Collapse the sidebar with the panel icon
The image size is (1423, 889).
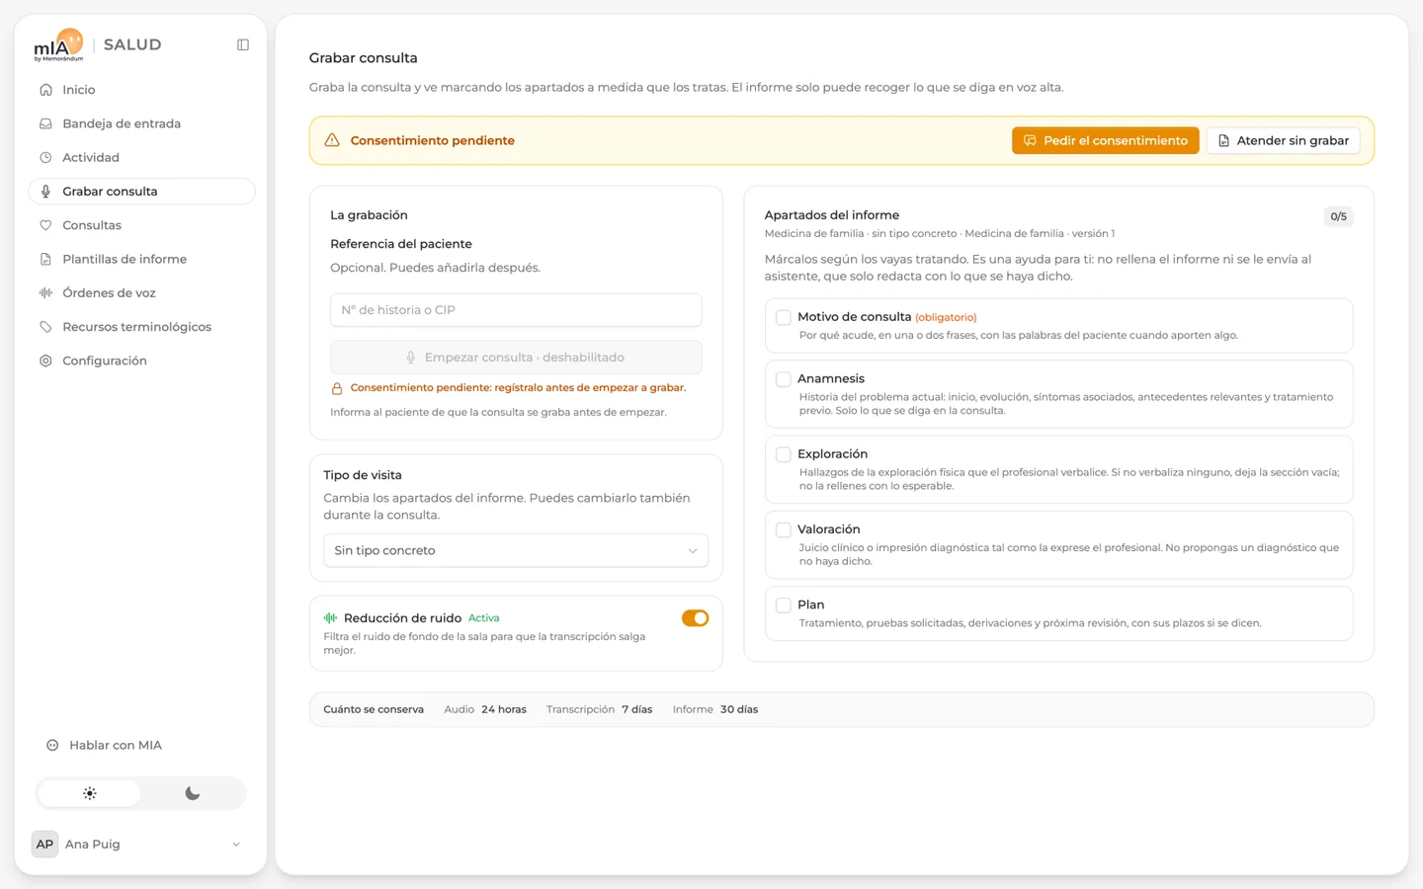point(243,44)
